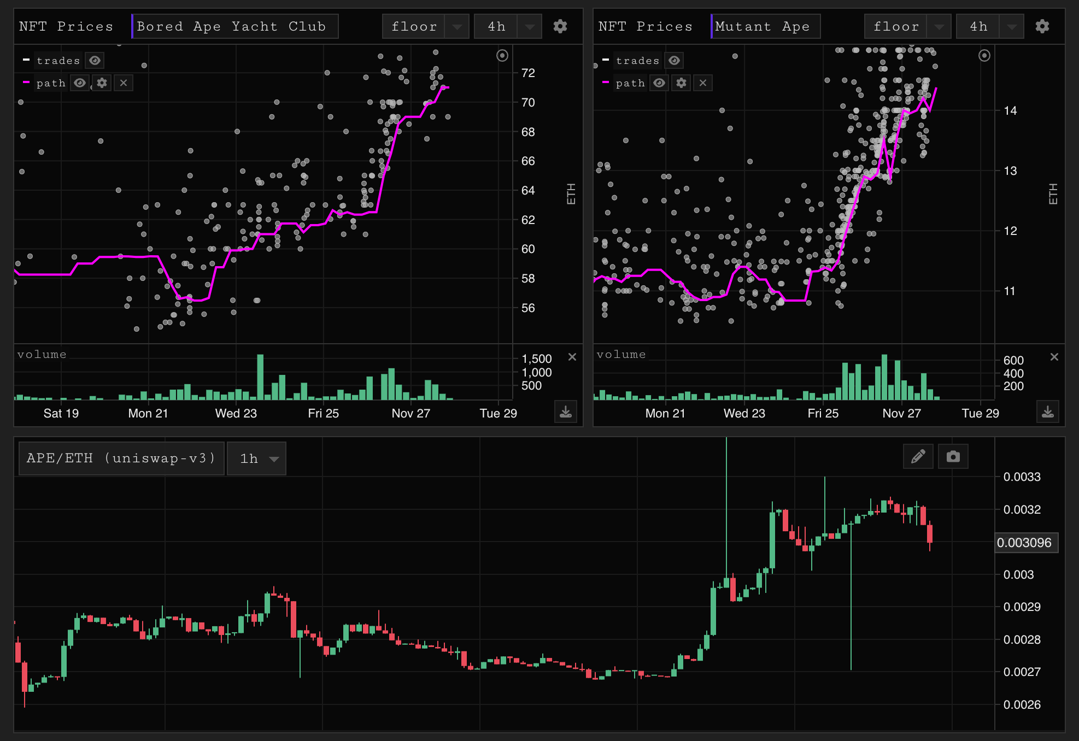Click the pencil draw tool on APE/ETH chart

(x=918, y=456)
